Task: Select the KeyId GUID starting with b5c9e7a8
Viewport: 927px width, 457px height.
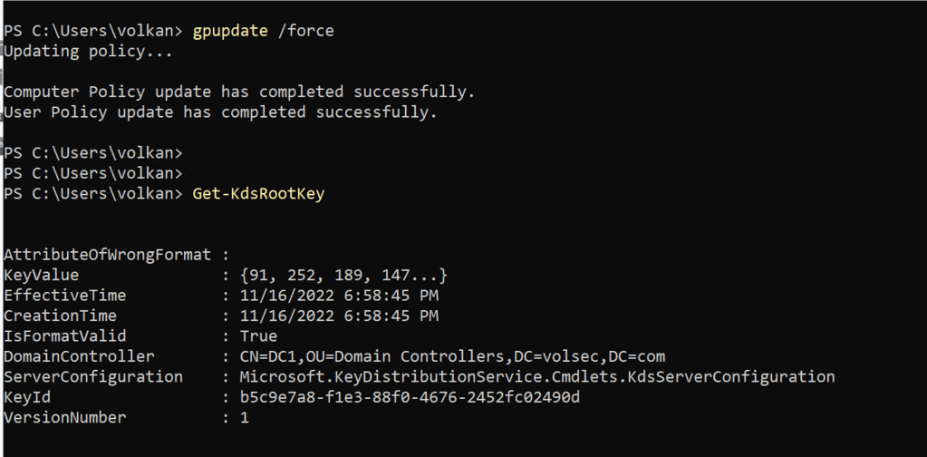Action: (x=410, y=397)
